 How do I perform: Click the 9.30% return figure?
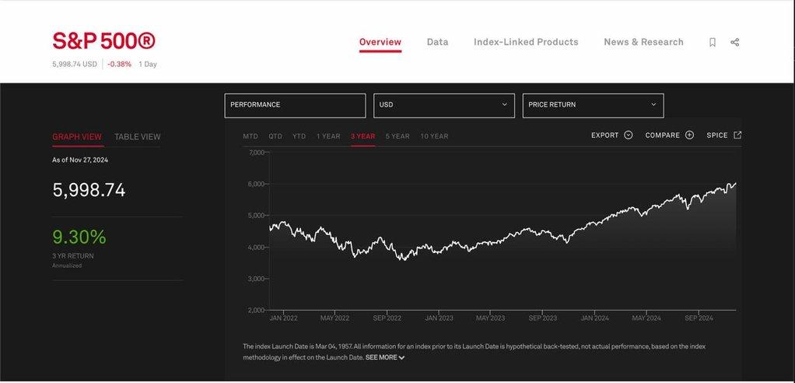click(79, 237)
